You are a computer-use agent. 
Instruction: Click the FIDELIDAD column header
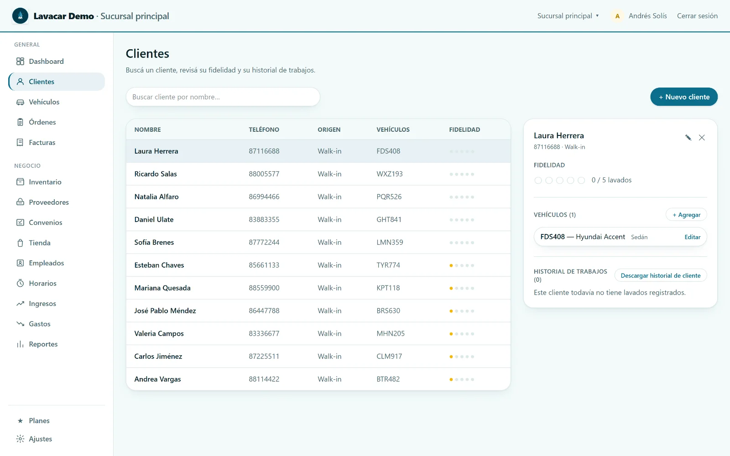click(464, 130)
